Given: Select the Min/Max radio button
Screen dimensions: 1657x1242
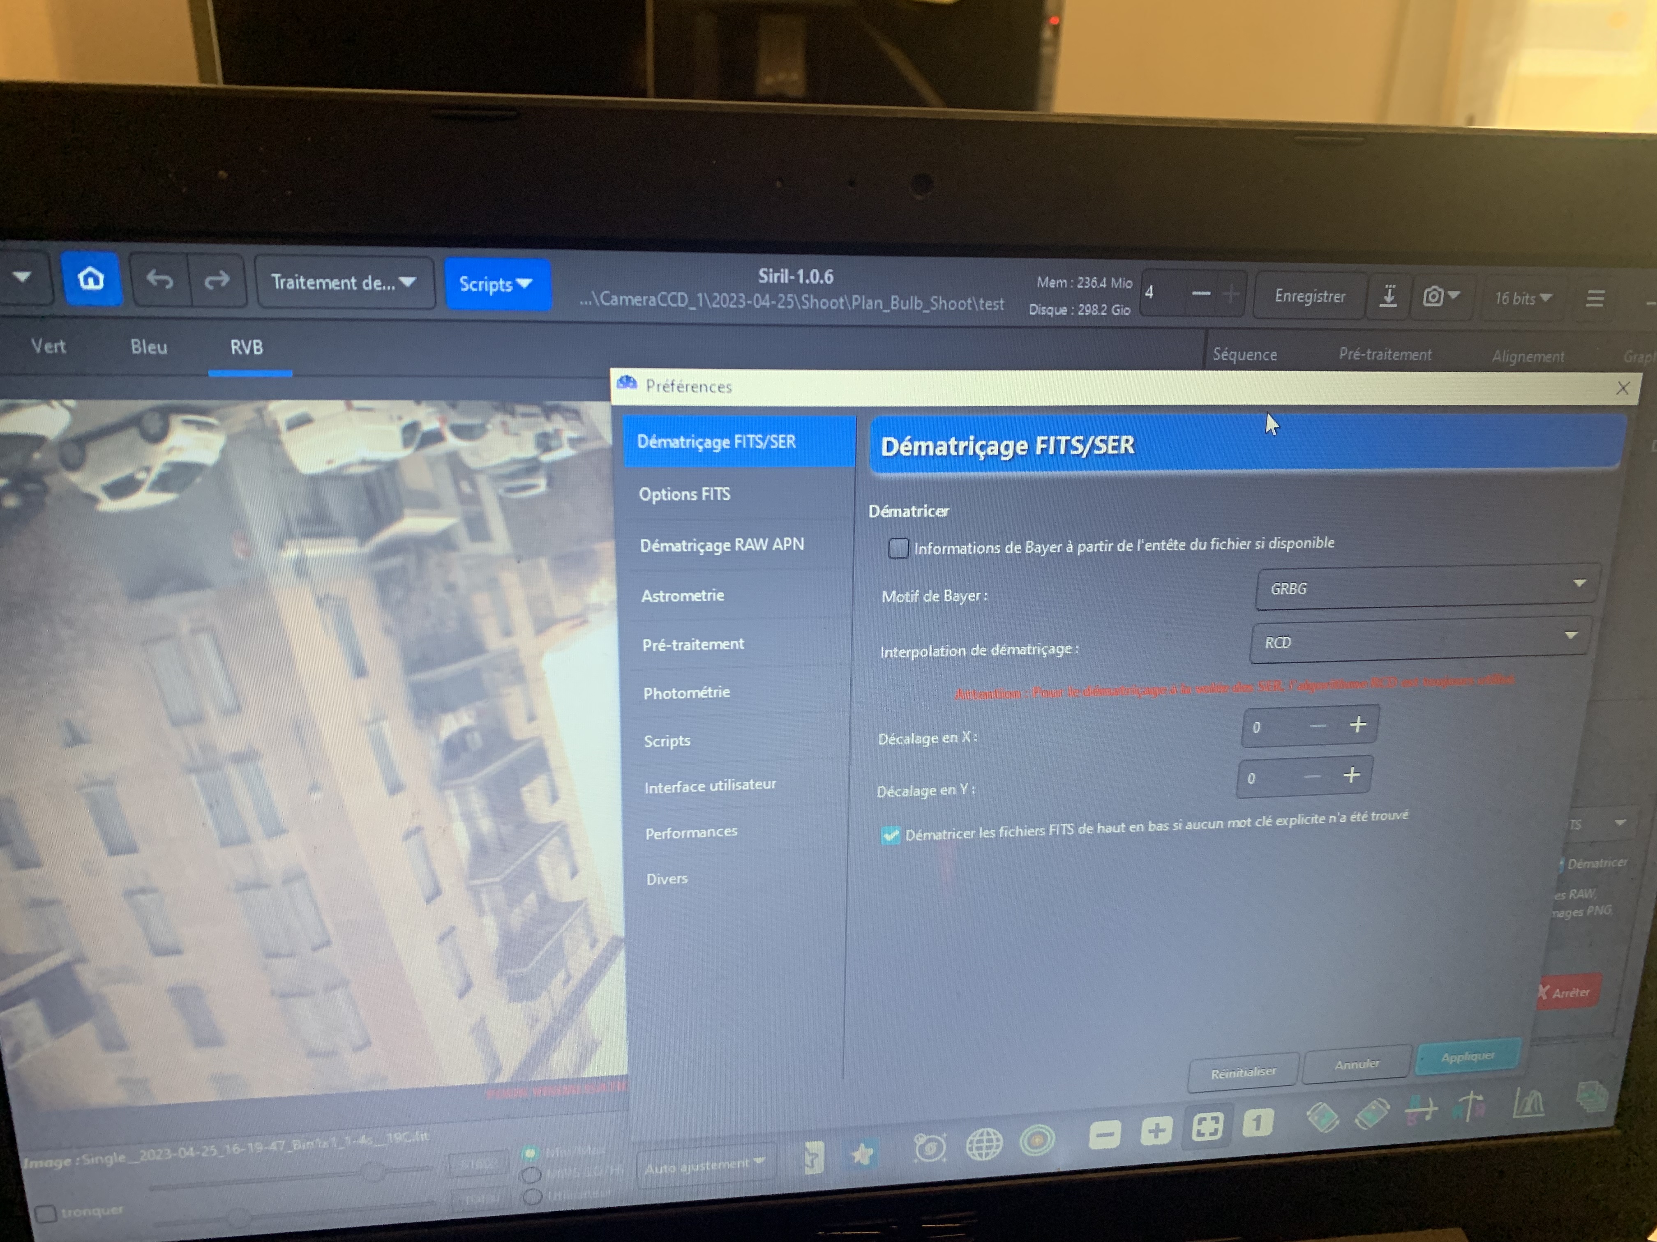Looking at the screenshot, I should tap(531, 1153).
